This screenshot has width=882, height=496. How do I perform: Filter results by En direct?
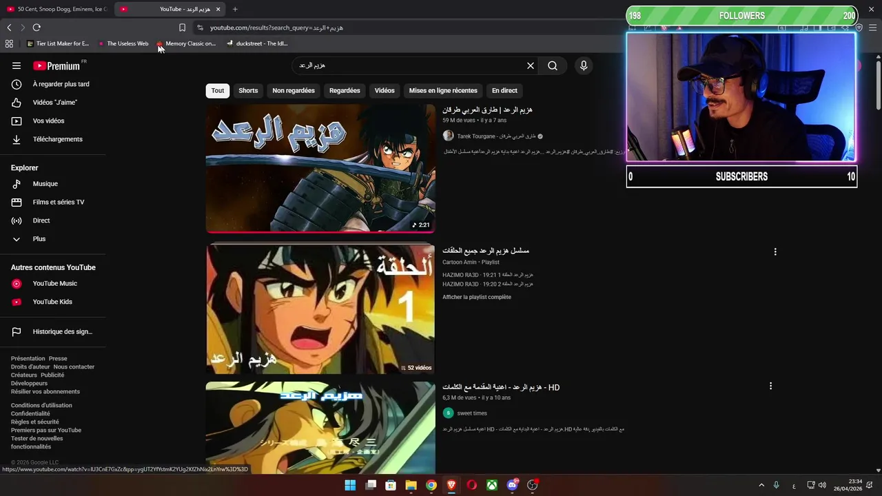click(x=504, y=90)
